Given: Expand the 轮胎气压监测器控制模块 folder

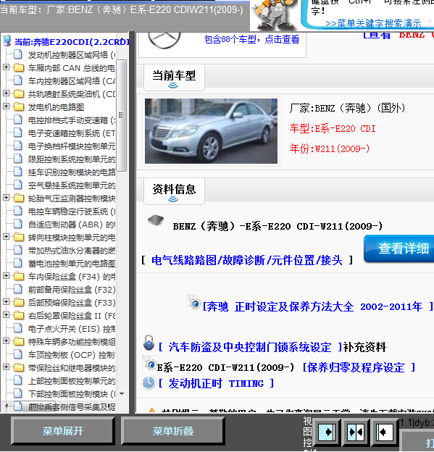Looking at the screenshot, I should coord(6,198).
